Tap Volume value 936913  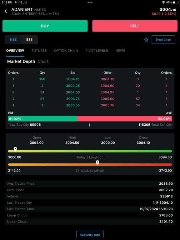click(x=166, y=196)
